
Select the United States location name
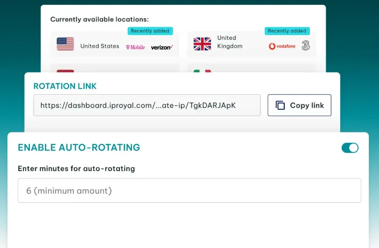(x=99, y=46)
